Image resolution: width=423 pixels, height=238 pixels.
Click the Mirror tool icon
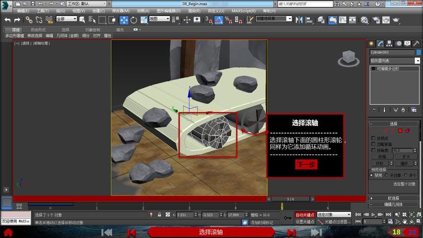tap(299, 20)
